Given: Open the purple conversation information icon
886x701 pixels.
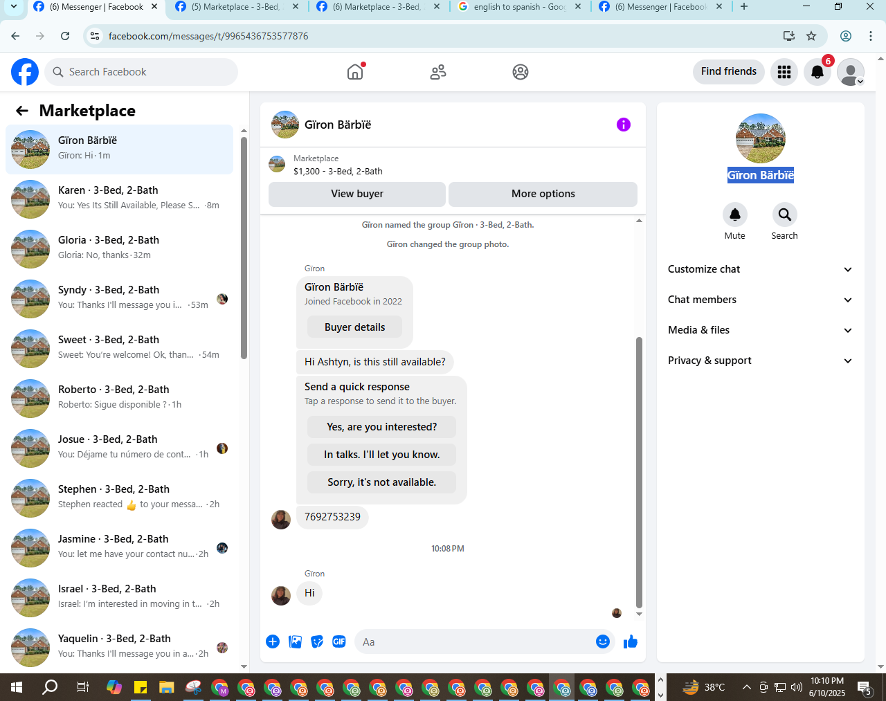Looking at the screenshot, I should (x=624, y=125).
